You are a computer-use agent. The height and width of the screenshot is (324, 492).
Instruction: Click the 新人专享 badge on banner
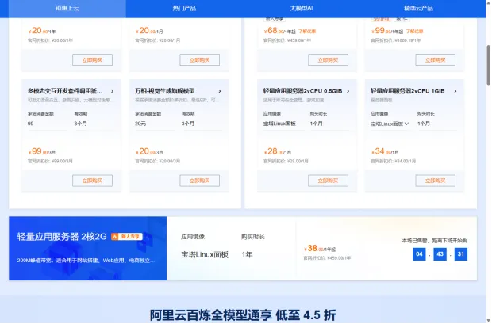(127, 237)
